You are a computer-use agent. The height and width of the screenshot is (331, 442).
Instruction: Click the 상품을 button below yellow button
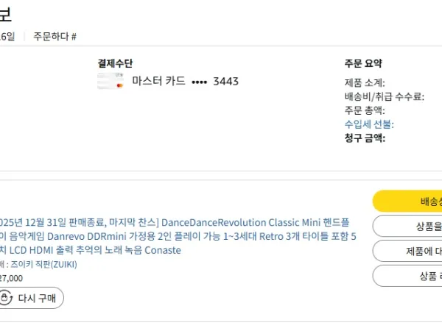pos(407,227)
